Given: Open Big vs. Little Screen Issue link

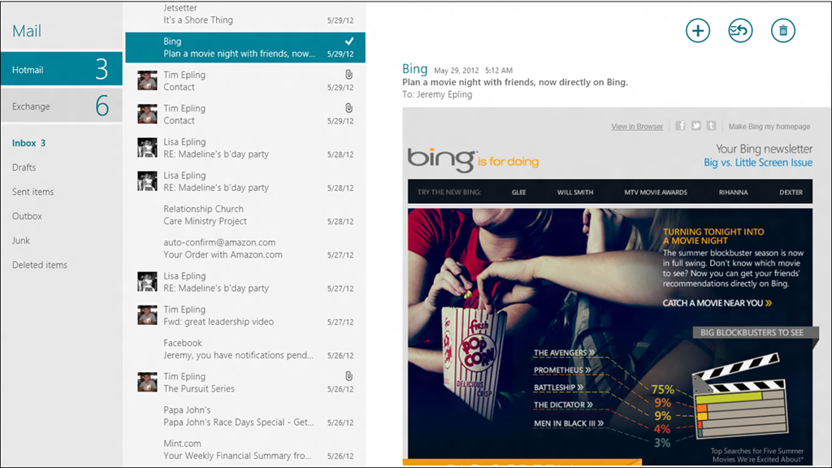Looking at the screenshot, I should tap(758, 162).
